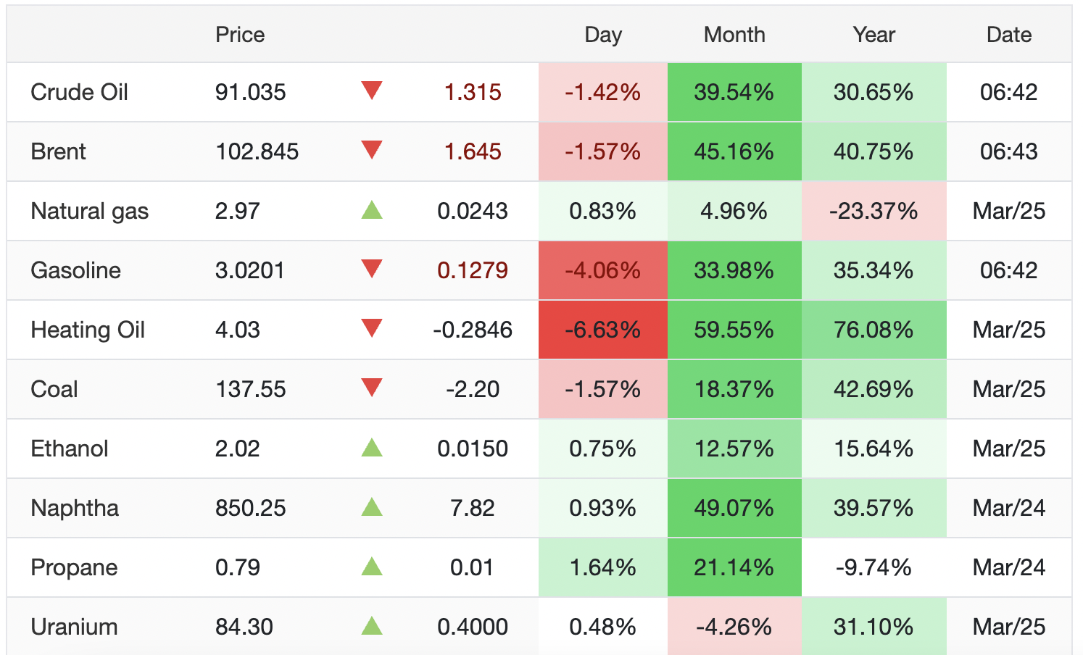1083x655 pixels.
Task: Sort by the Day column header
Action: pyautogui.click(x=603, y=35)
